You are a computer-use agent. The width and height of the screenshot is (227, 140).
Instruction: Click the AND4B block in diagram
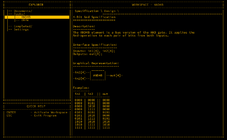tap(98, 76)
